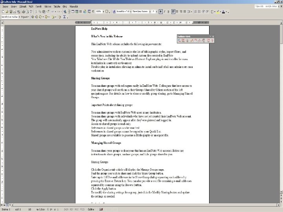Screen dimensions: 283x212
Task: Open the outside border dropdown arrow
Action: (x=215, y=12)
